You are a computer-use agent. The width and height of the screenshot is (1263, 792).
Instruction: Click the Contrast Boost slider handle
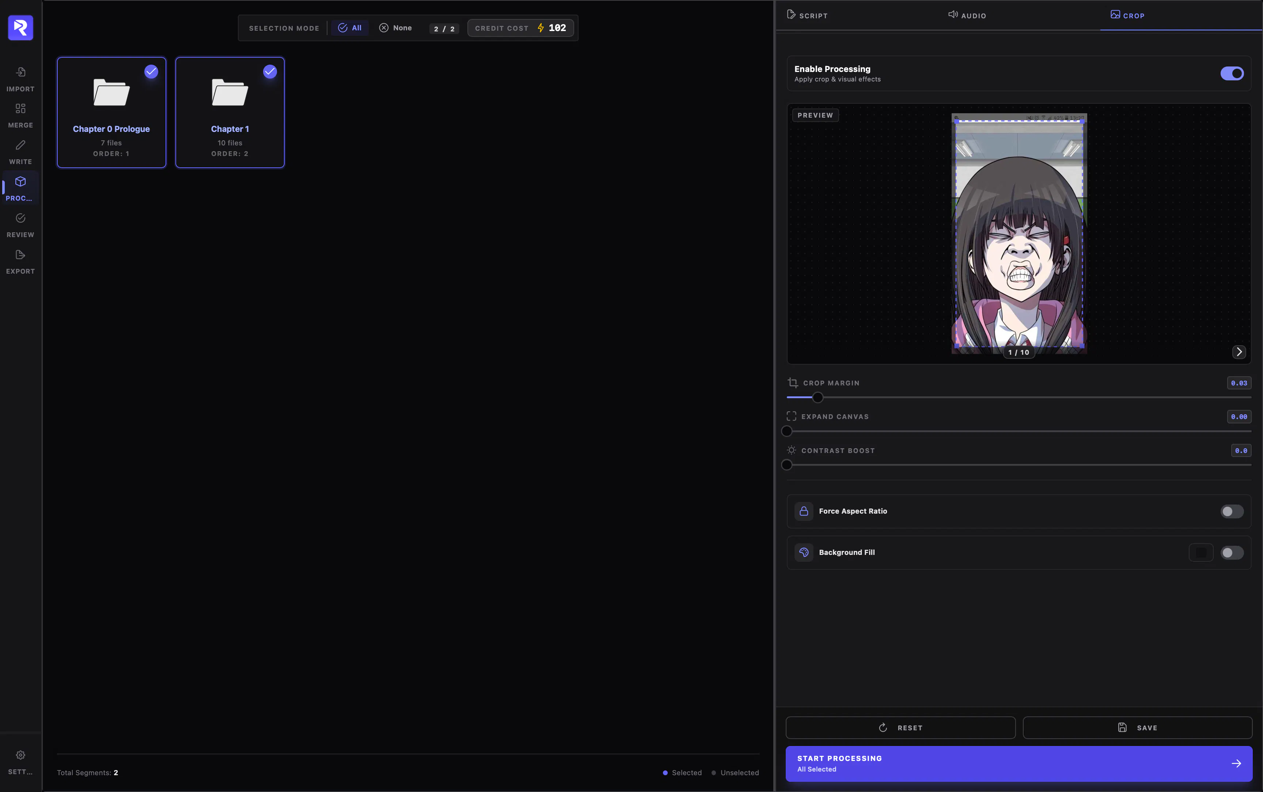coord(787,465)
